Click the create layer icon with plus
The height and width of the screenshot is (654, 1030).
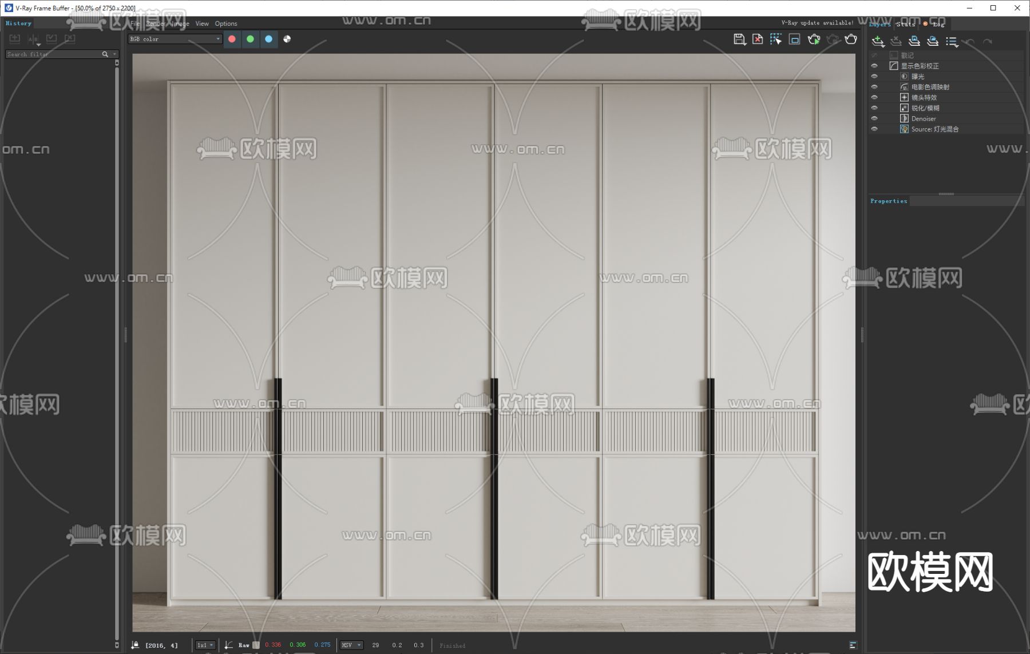click(878, 41)
